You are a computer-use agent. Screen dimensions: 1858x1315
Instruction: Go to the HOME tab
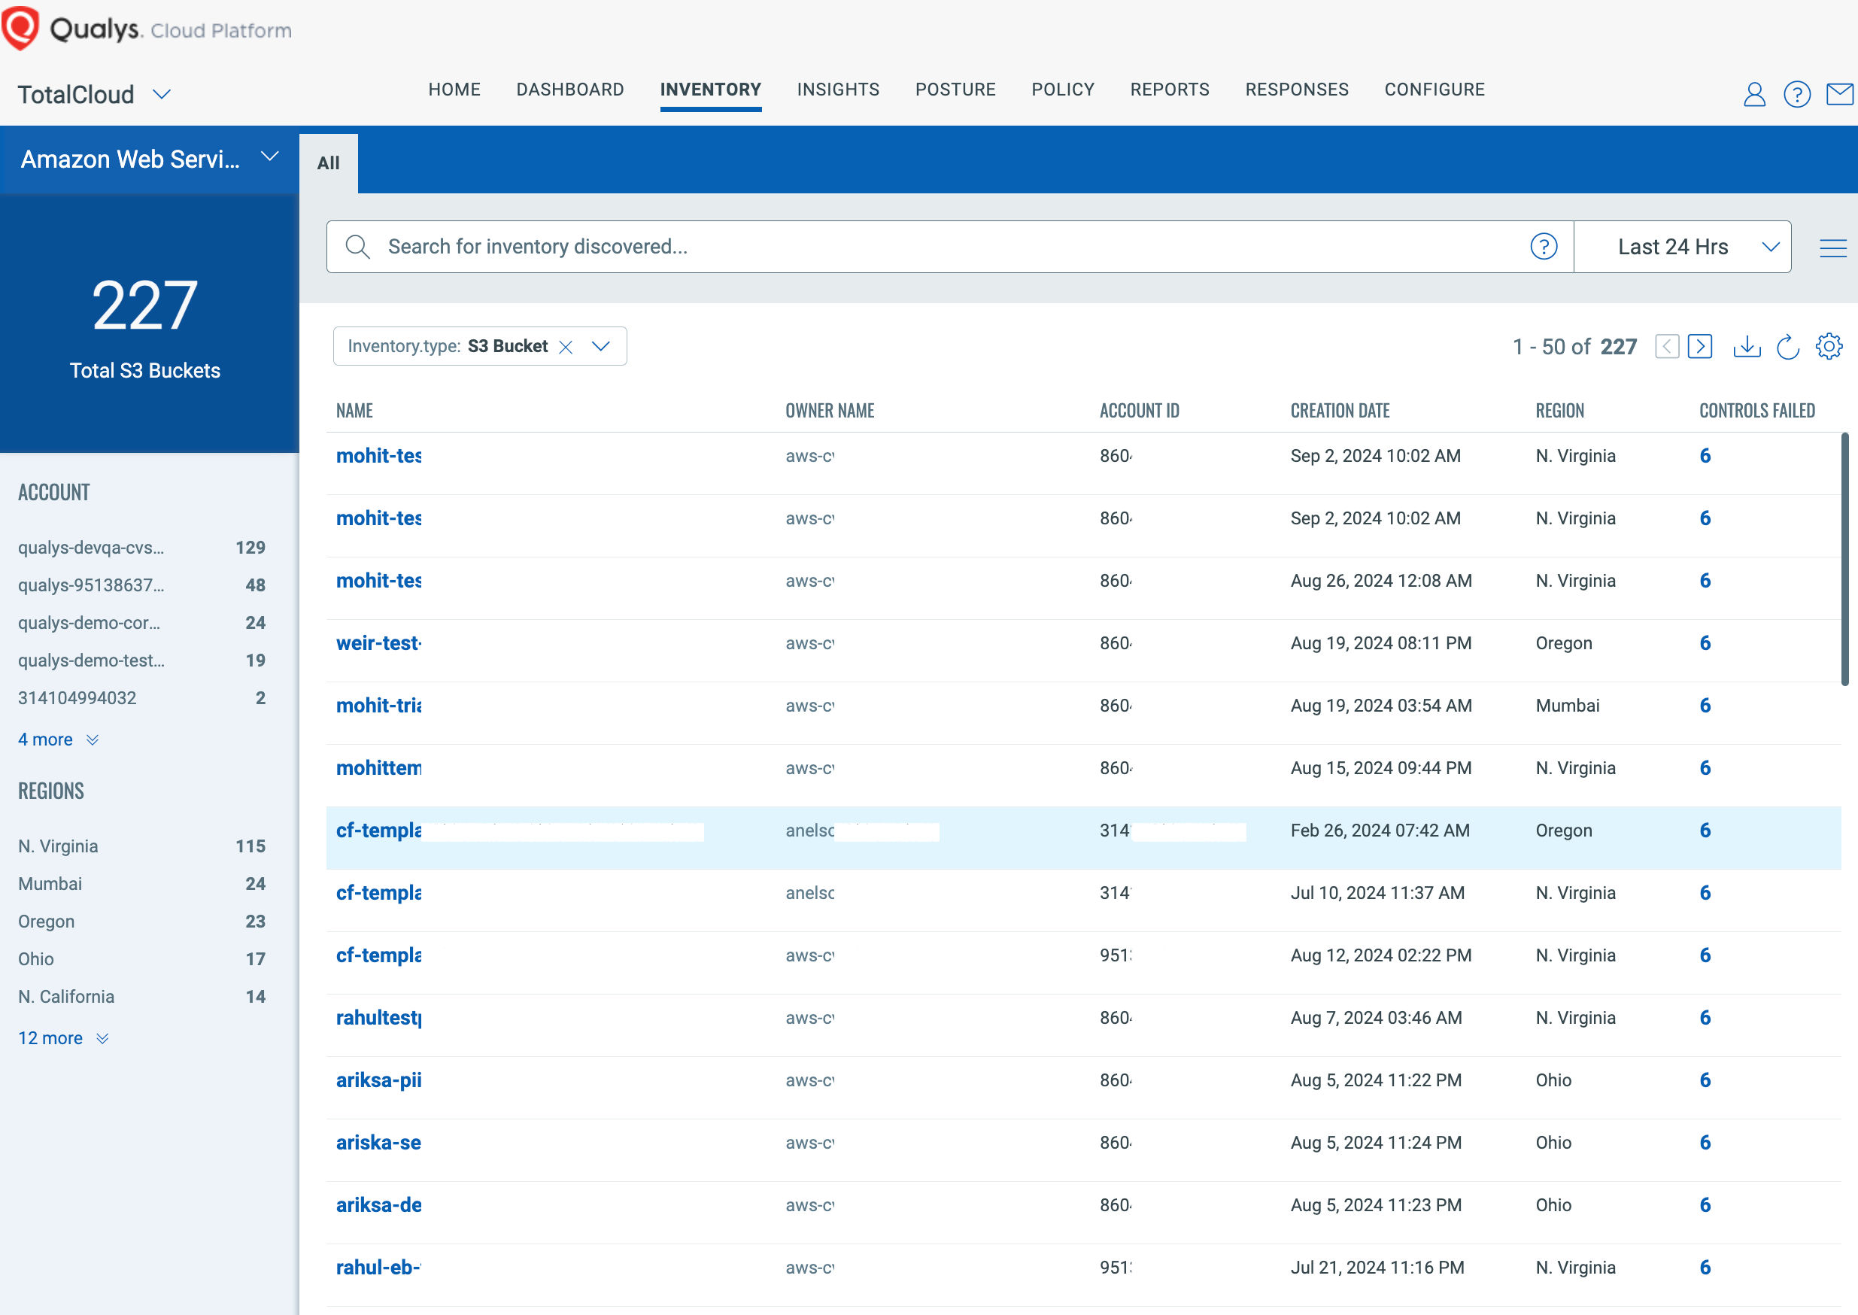tap(454, 90)
